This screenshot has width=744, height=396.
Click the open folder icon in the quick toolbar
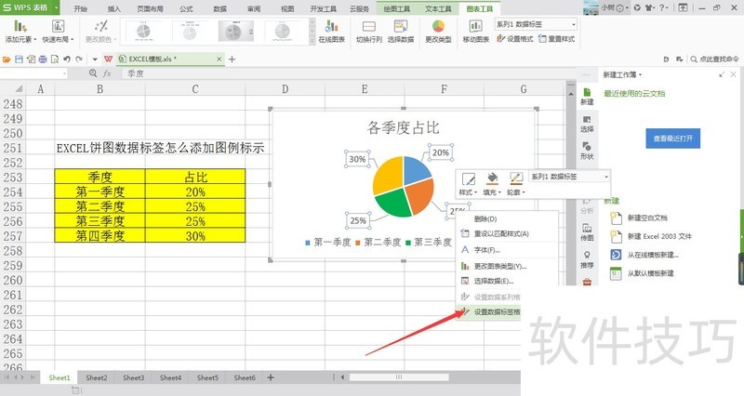coord(7,59)
